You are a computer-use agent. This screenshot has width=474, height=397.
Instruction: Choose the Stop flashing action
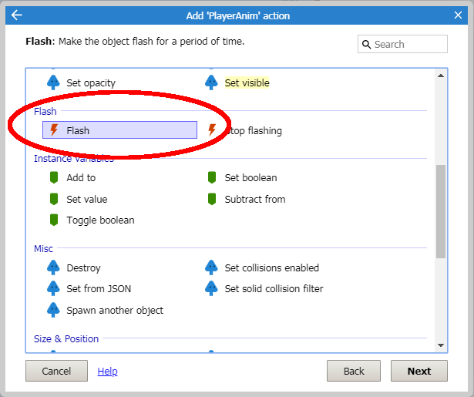click(253, 130)
